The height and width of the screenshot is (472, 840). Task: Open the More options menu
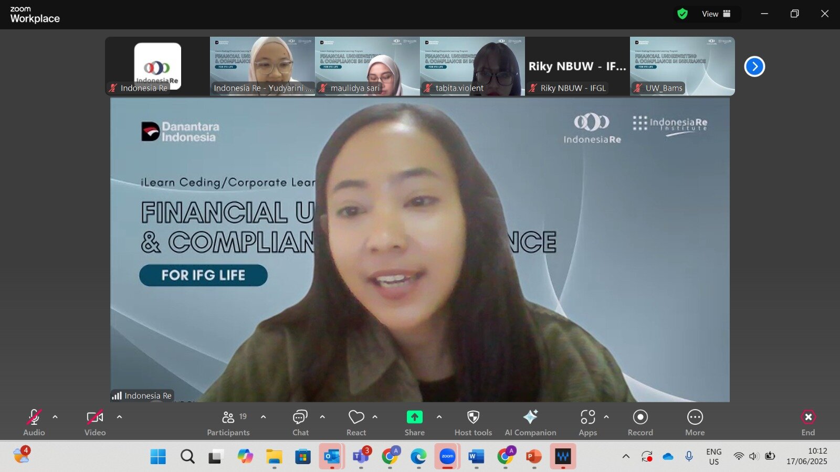click(x=695, y=422)
